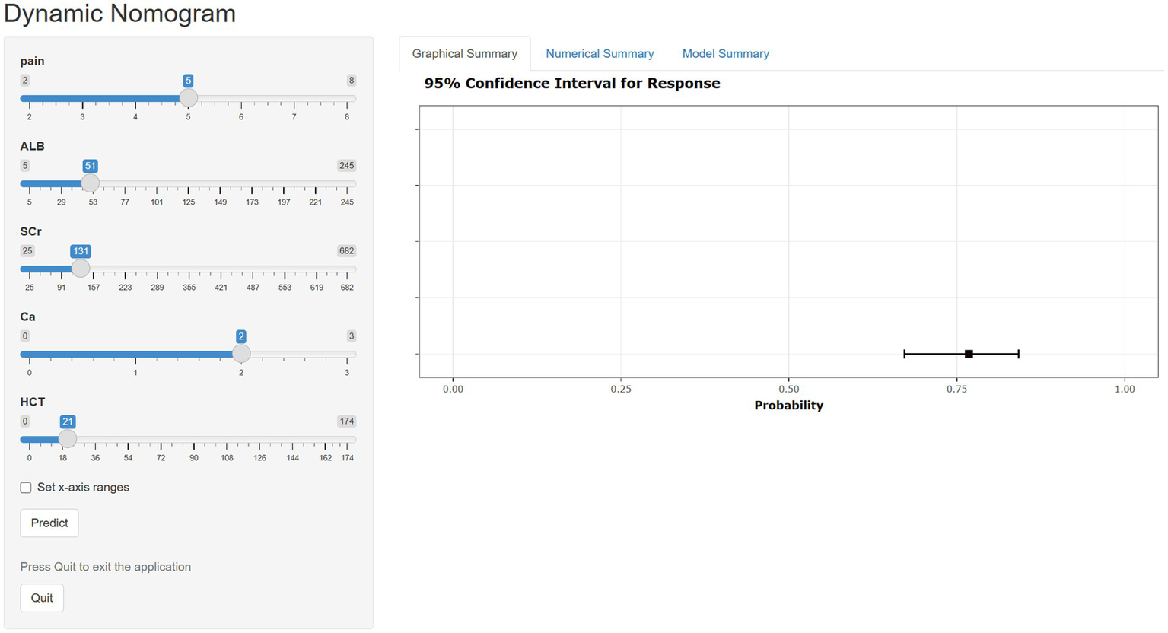This screenshot has width=1168, height=633.
Task: Set Ca slider to tick 1
Action: pos(135,355)
